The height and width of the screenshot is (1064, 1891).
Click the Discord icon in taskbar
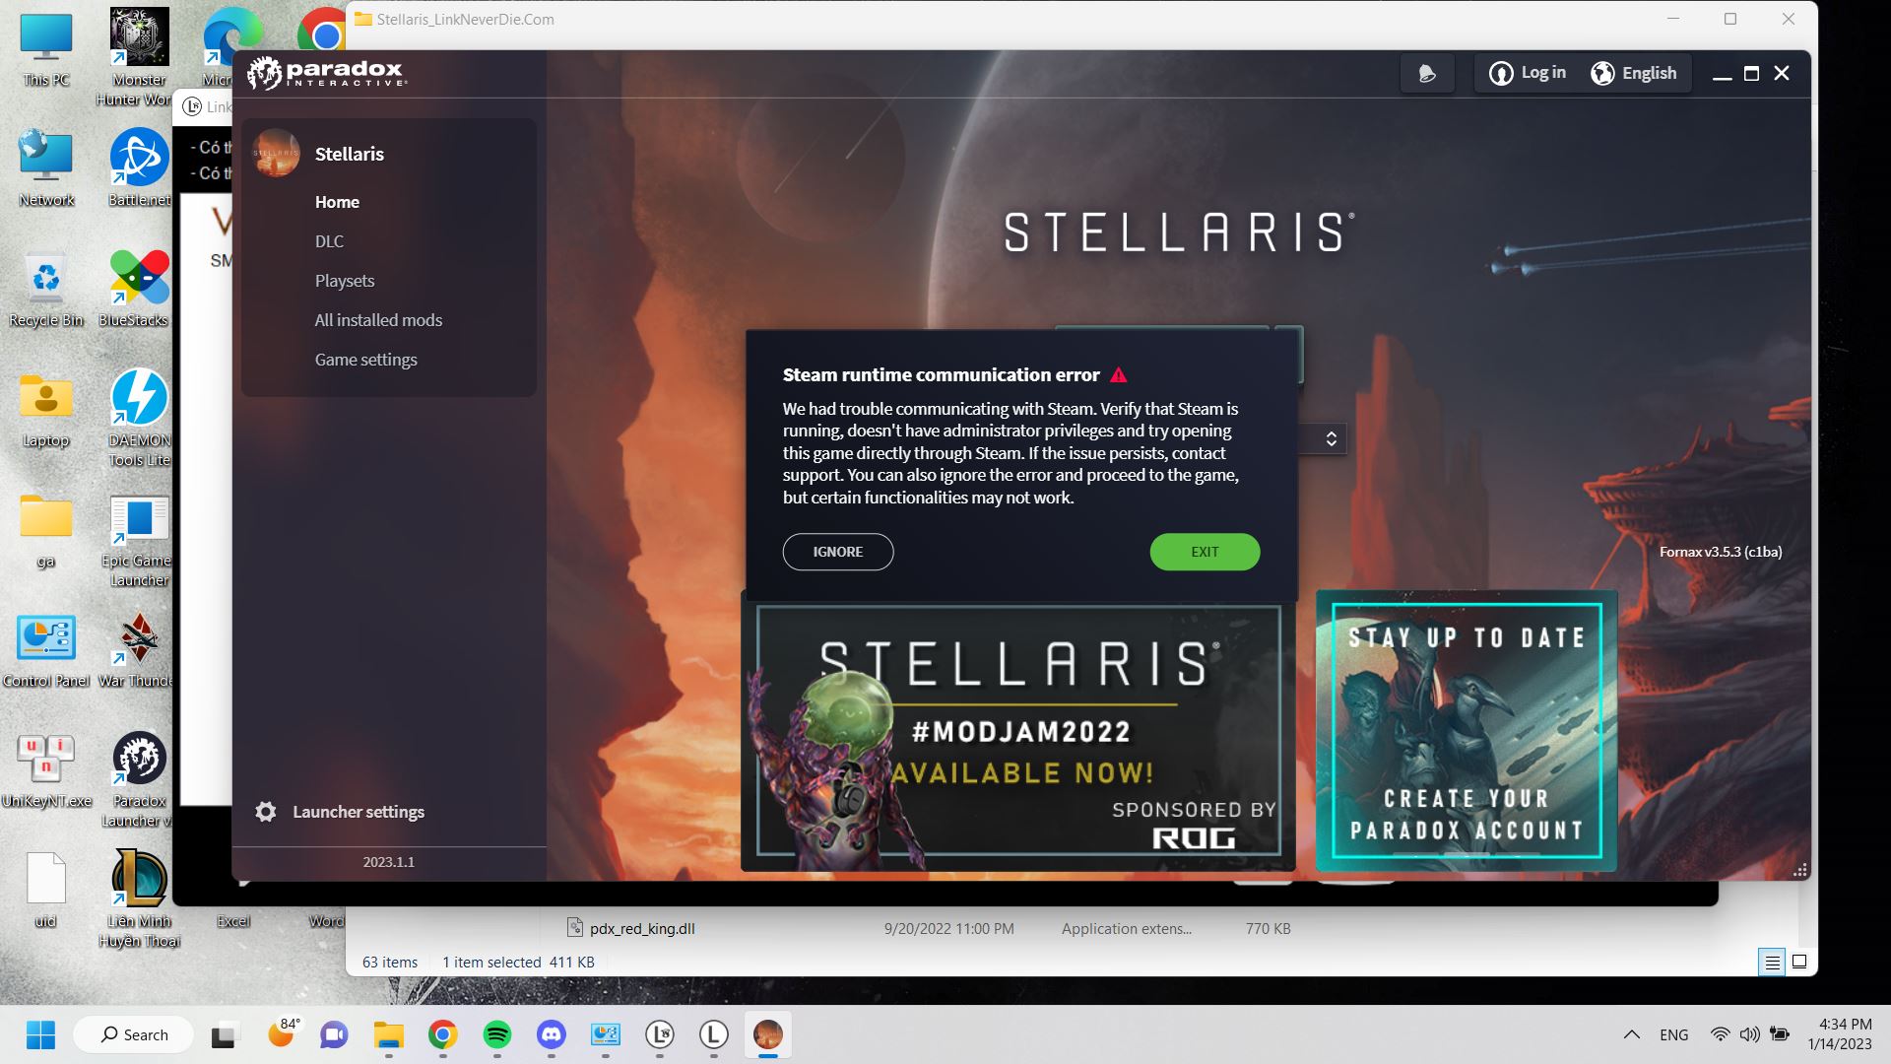click(551, 1034)
